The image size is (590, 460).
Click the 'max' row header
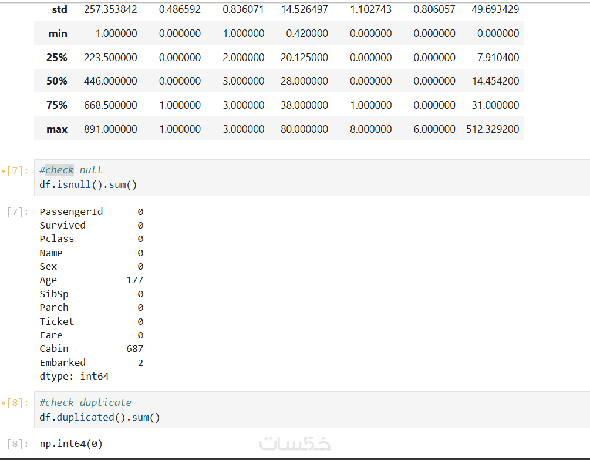[57, 129]
